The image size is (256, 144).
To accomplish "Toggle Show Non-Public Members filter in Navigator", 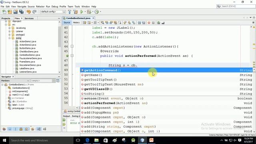I will (x=21, y=129).
